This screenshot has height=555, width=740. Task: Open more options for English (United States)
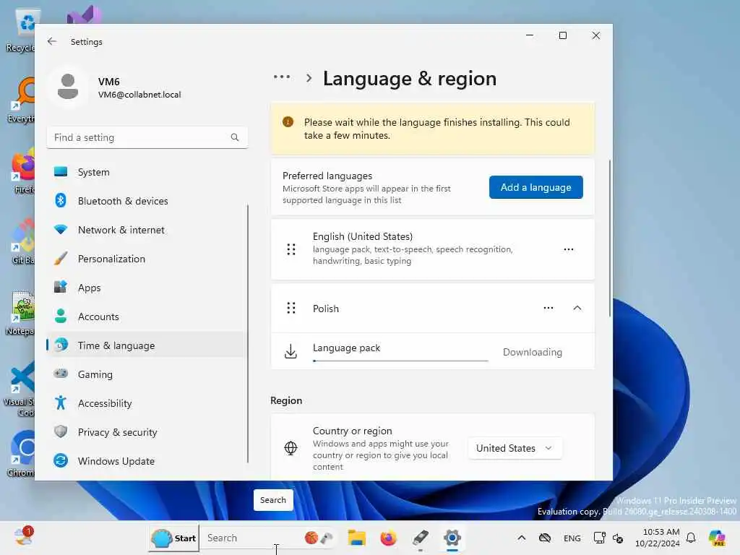(569, 249)
